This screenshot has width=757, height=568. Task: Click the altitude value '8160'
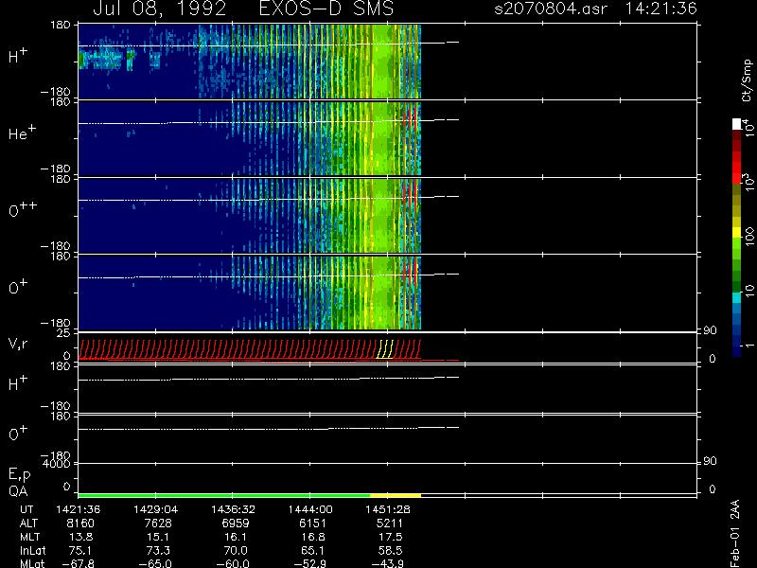80,524
